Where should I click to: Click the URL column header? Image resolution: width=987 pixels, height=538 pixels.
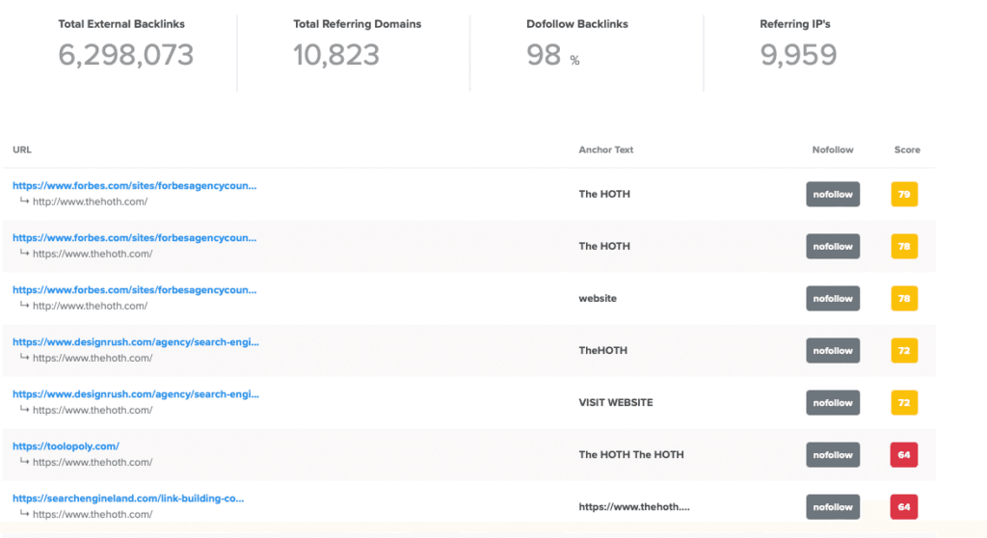pyautogui.click(x=22, y=149)
